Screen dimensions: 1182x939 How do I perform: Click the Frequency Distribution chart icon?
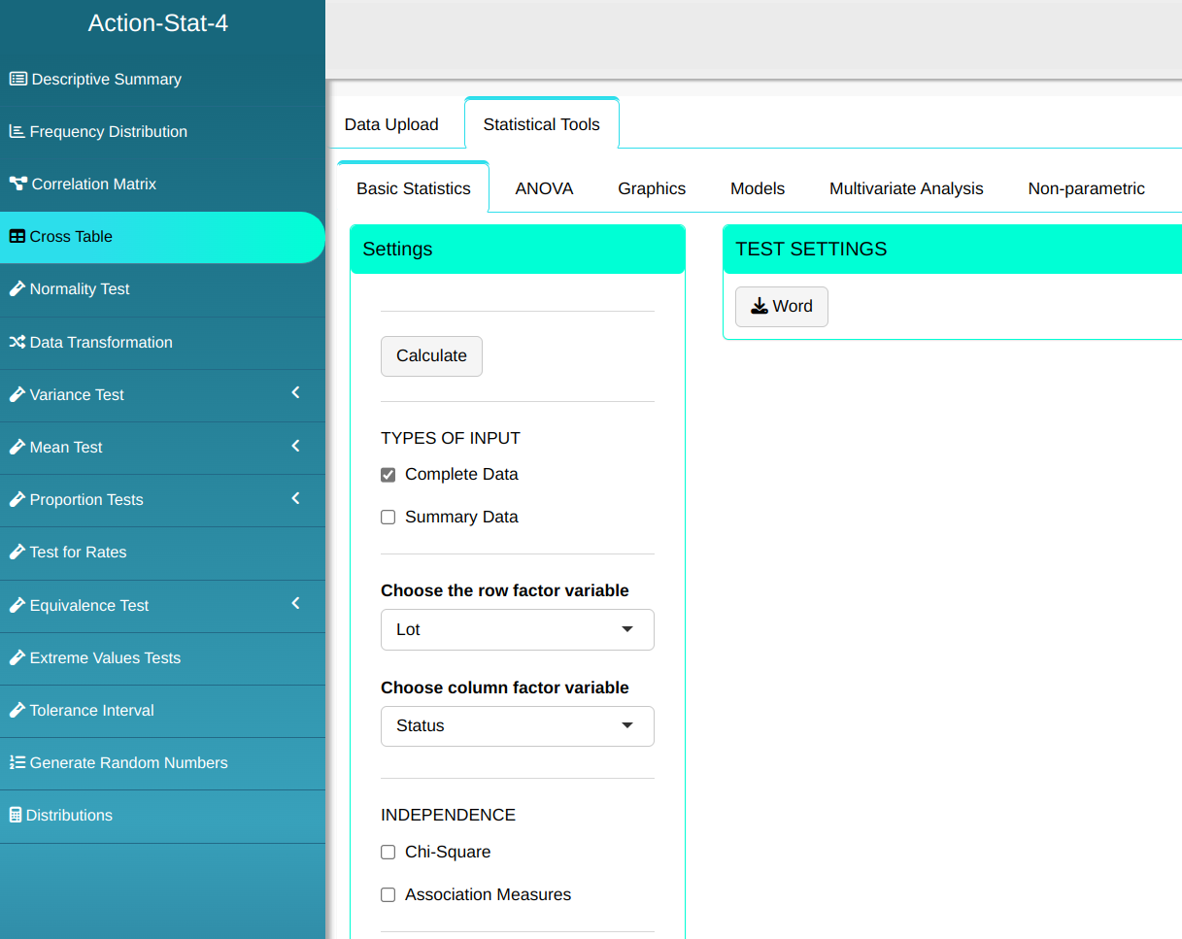coord(17,132)
